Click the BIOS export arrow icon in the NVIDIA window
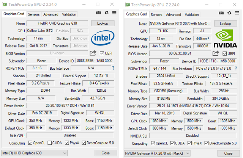 click(216, 53)
